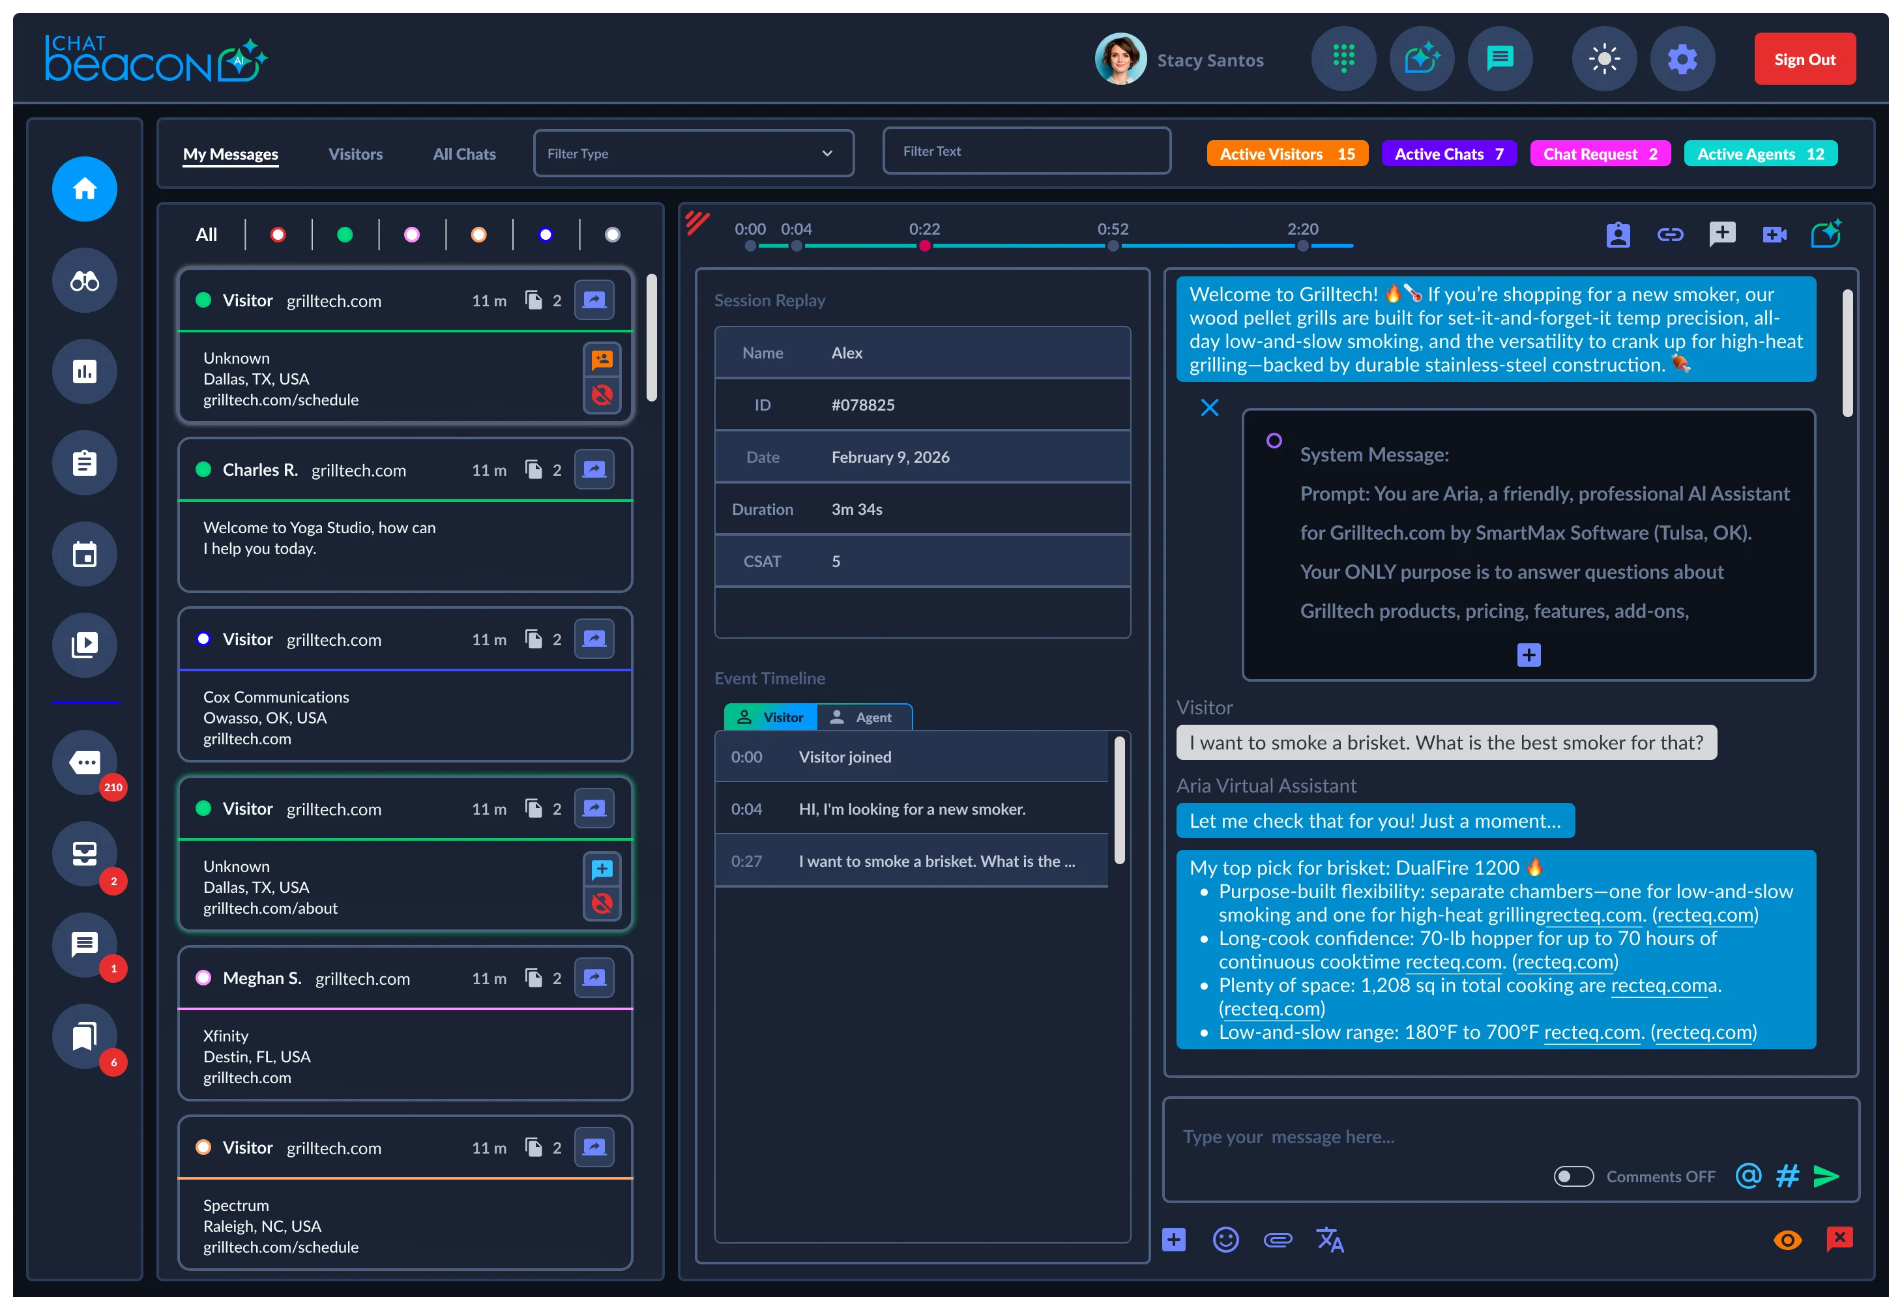Select the blue status filter dot

point(546,235)
